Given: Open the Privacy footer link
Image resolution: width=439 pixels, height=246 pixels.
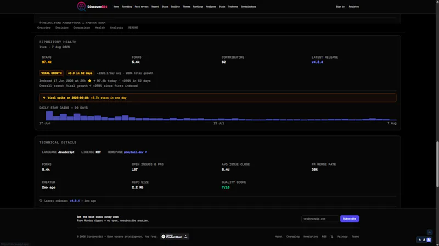Looking at the screenshot, I should tap(342, 237).
